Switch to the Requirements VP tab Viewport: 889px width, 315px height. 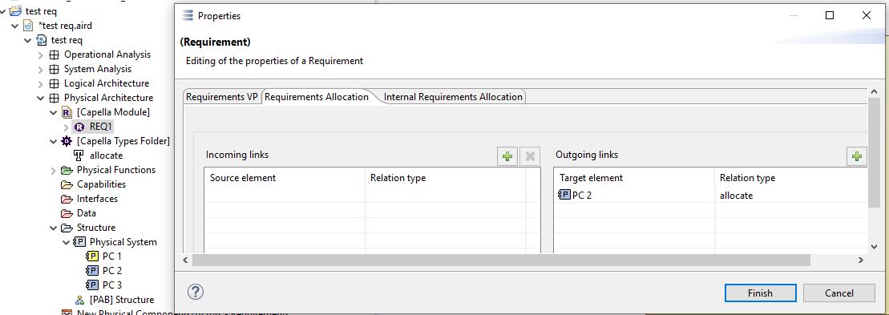coord(222,97)
